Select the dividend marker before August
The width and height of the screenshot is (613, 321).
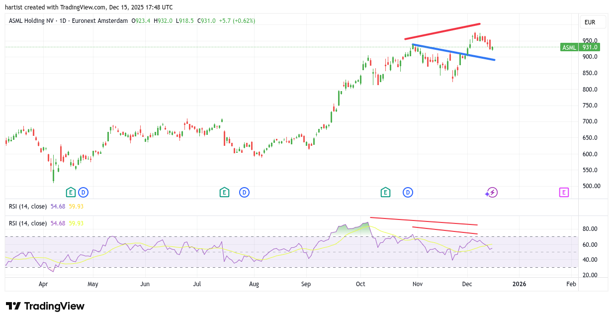[244, 192]
